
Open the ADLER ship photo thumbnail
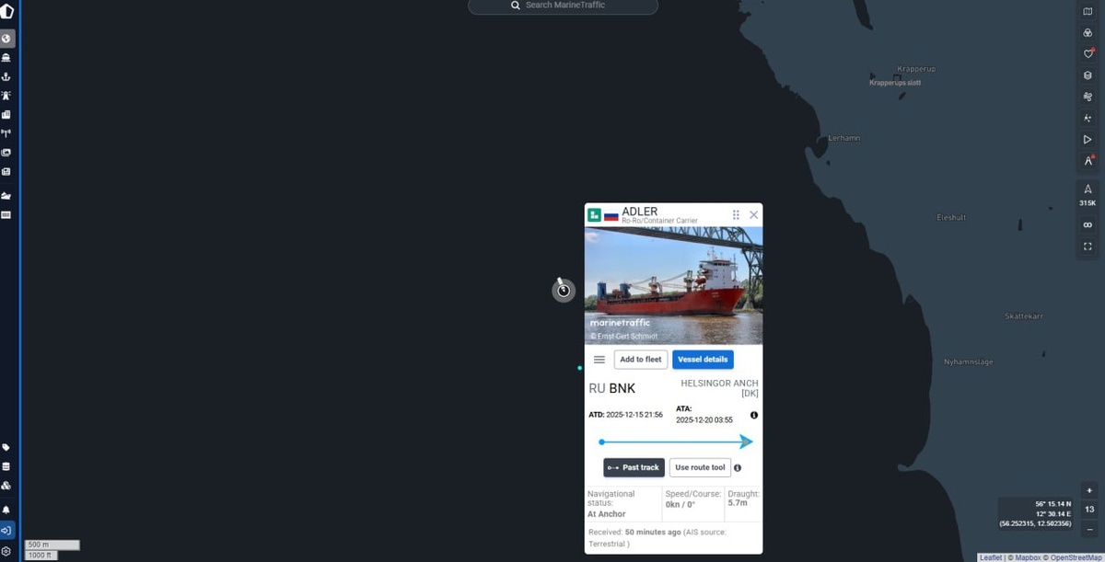point(673,285)
